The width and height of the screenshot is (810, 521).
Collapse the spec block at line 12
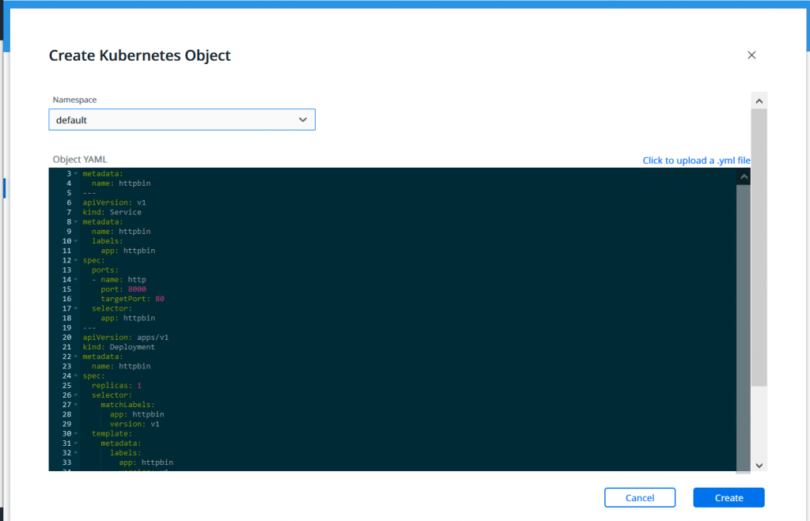[76, 261]
